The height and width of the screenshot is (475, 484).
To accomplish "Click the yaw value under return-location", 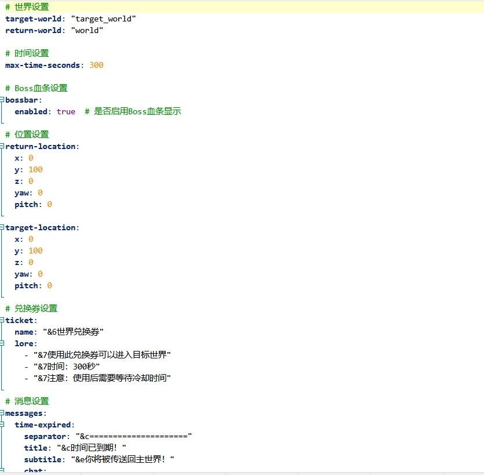I will point(40,193).
